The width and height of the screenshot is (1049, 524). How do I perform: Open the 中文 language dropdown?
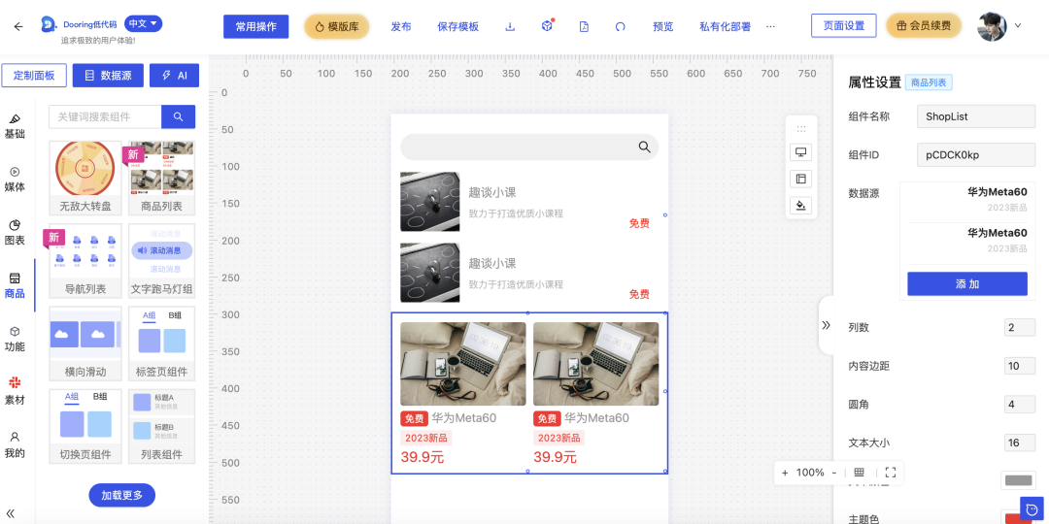click(143, 23)
